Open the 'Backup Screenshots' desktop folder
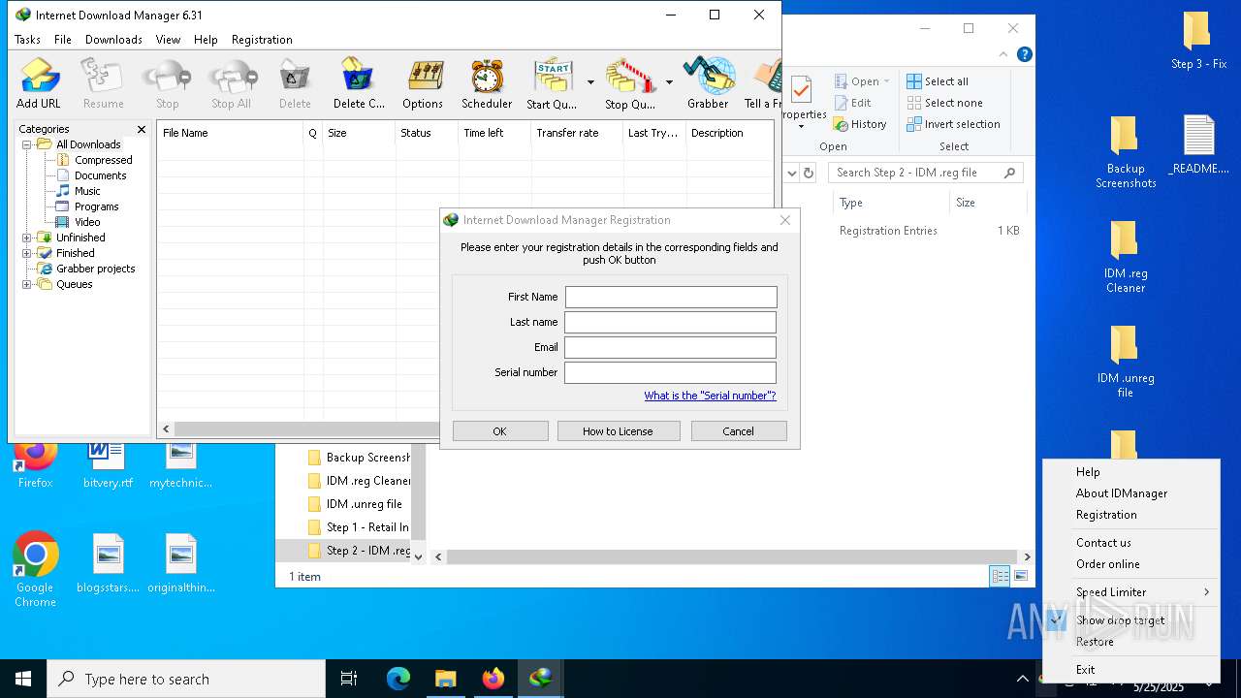This screenshot has height=698, width=1241. pos(1126,152)
